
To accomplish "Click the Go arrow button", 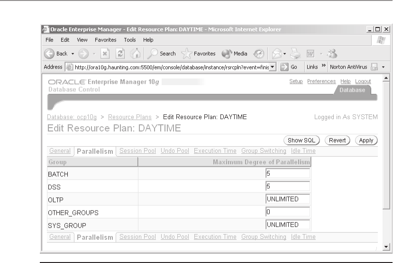I will (x=289, y=67).
